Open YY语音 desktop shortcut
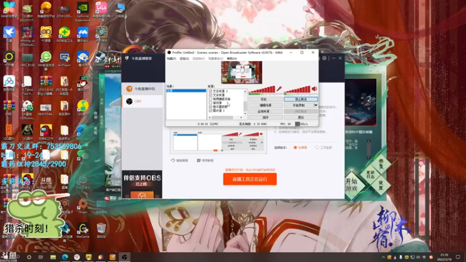 point(46,34)
